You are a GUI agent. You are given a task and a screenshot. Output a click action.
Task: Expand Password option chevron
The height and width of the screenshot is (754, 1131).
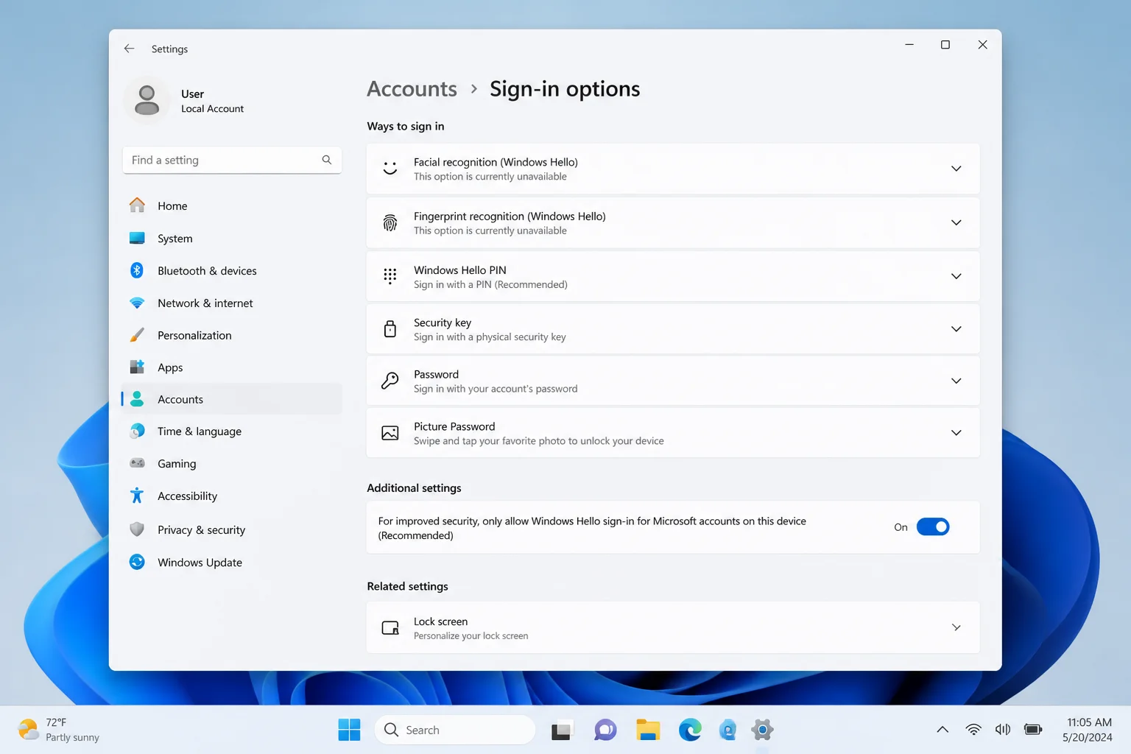(x=956, y=381)
